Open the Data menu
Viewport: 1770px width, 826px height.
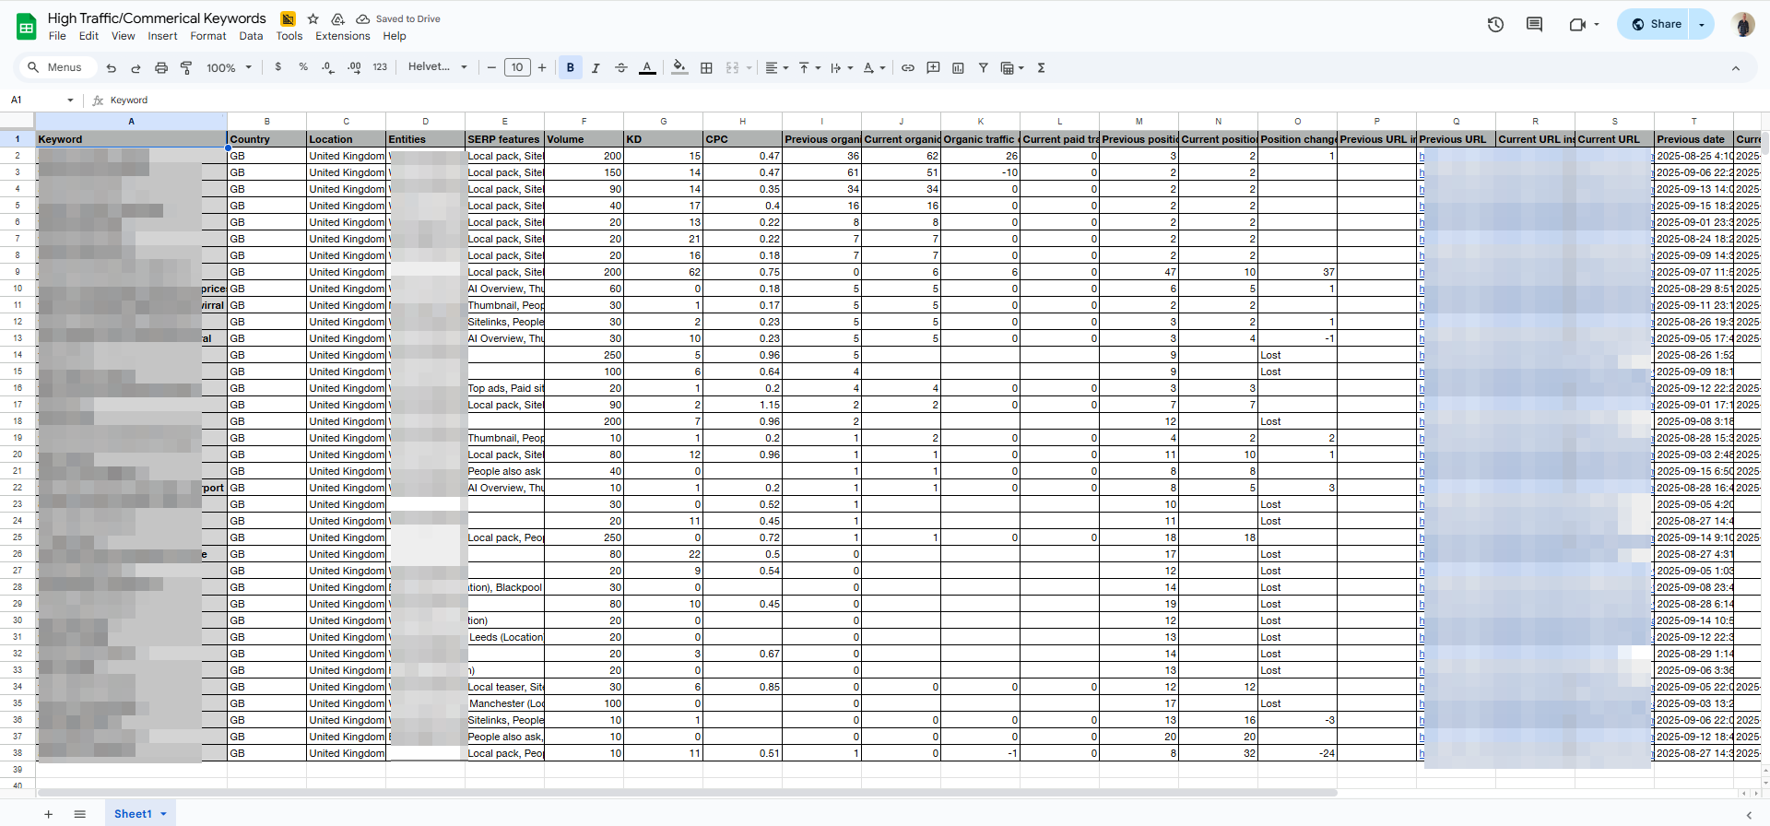[x=251, y=36]
